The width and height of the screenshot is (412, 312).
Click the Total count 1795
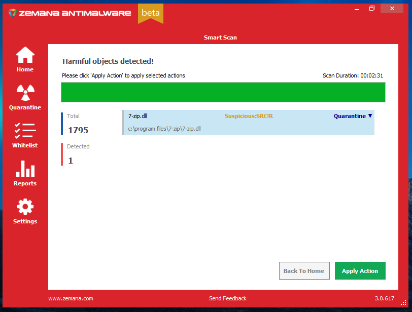click(78, 130)
